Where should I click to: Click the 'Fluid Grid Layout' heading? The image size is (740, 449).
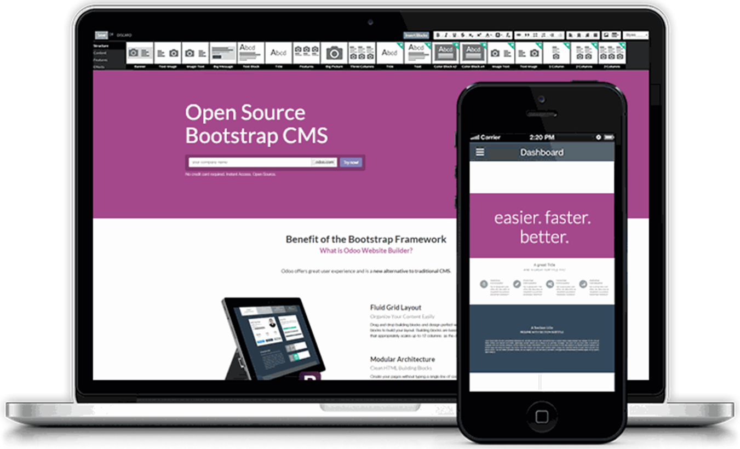[x=395, y=308]
